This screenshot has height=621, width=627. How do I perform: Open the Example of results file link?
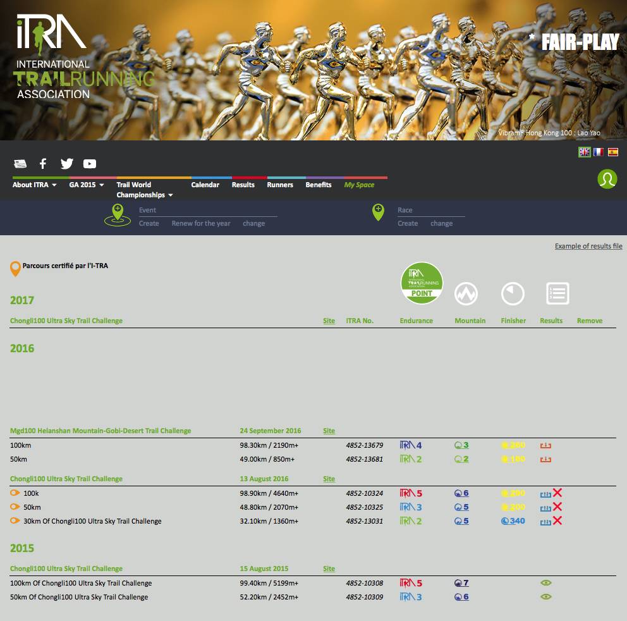tap(588, 246)
